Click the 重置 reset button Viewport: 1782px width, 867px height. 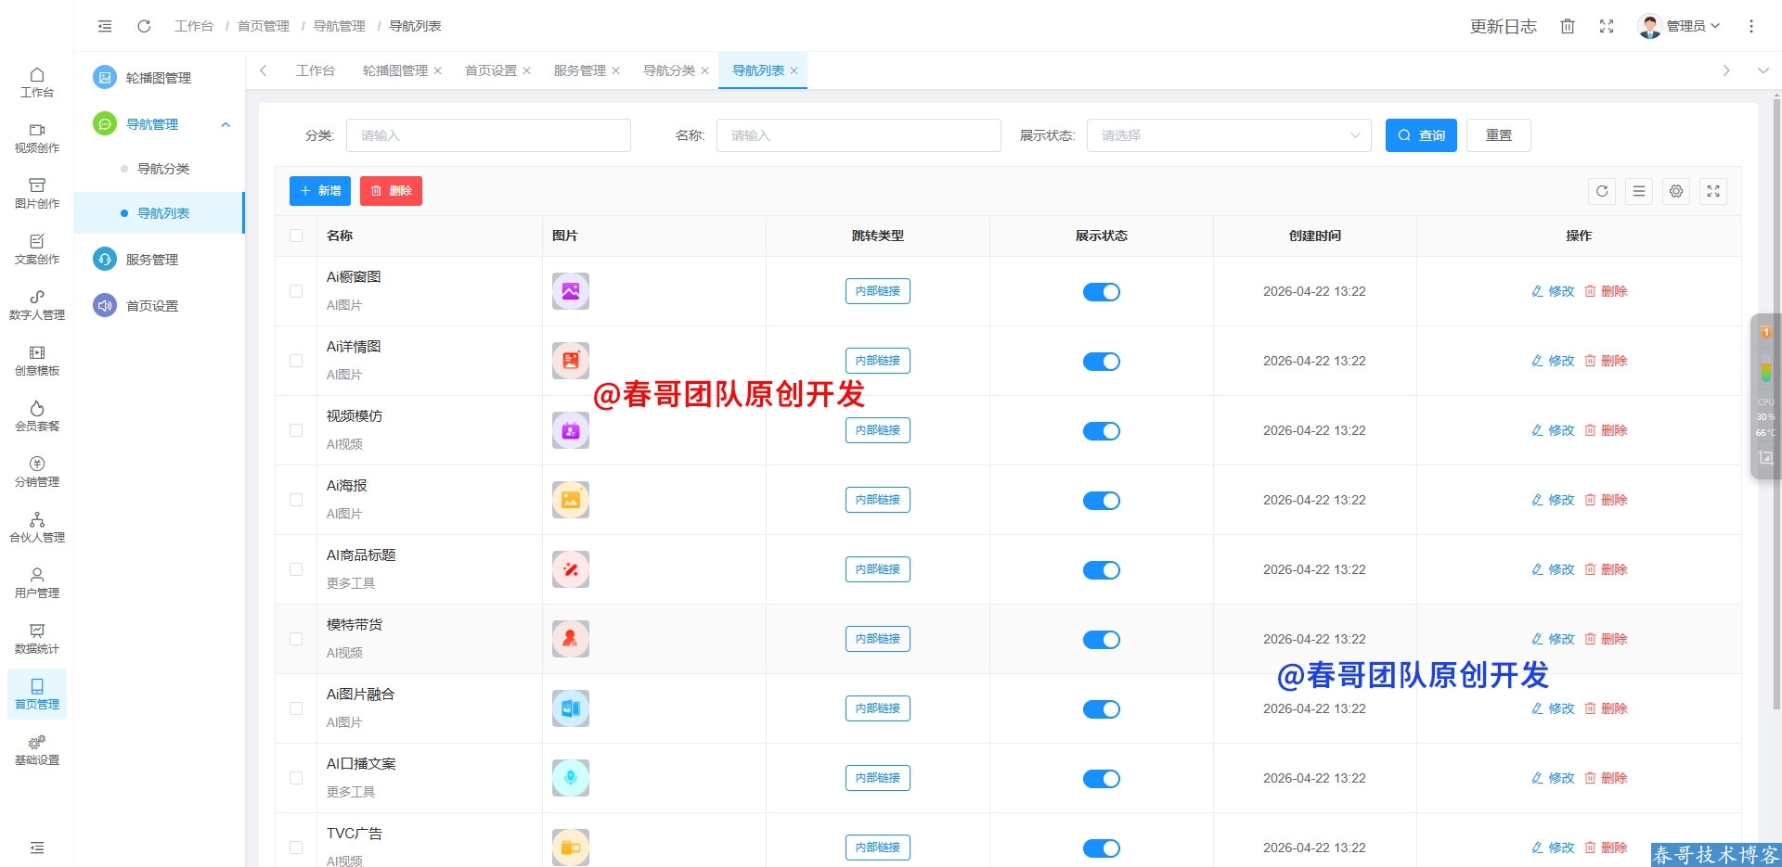click(x=1499, y=135)
